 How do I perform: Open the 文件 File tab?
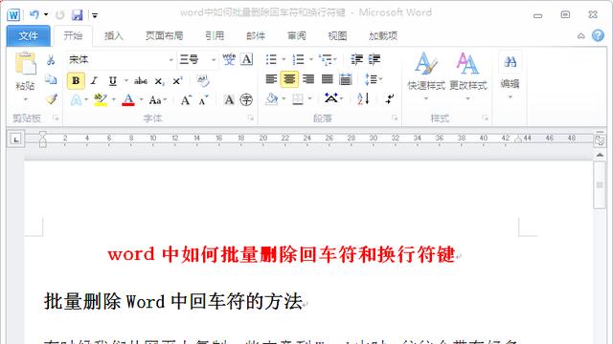tap(28, 36)
